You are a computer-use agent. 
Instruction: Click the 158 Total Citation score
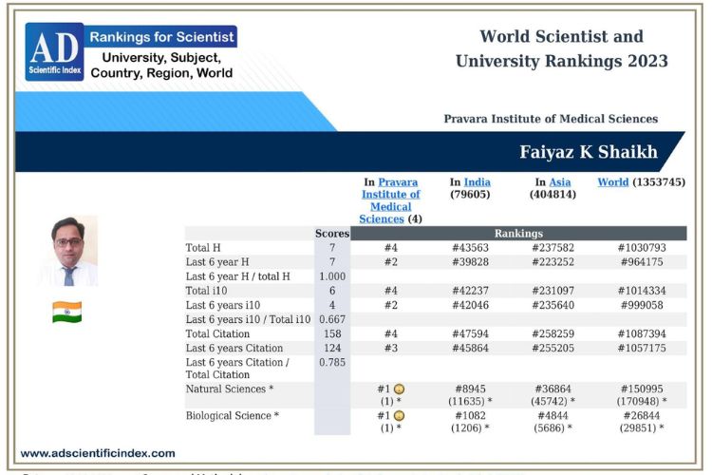(332, 333)
